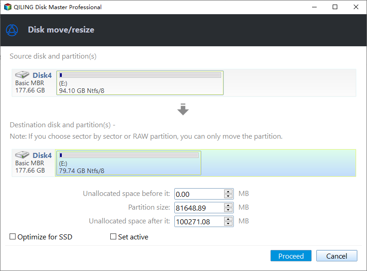
Task: Click the Proceed button
Action: [291, 256]
